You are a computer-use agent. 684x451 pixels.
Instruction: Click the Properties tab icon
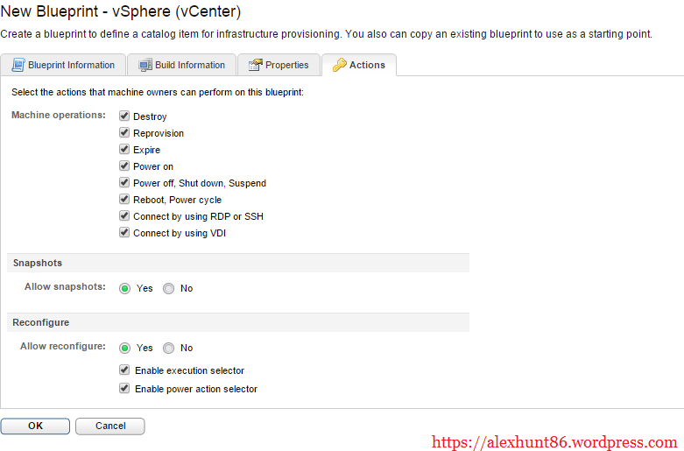coord(256,65)
